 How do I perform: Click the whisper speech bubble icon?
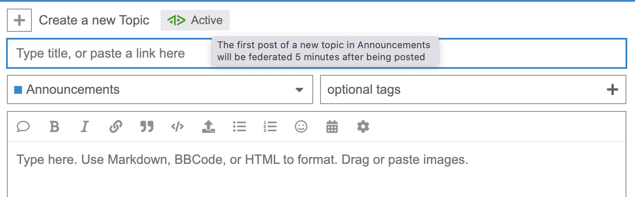tap(23, 126)
